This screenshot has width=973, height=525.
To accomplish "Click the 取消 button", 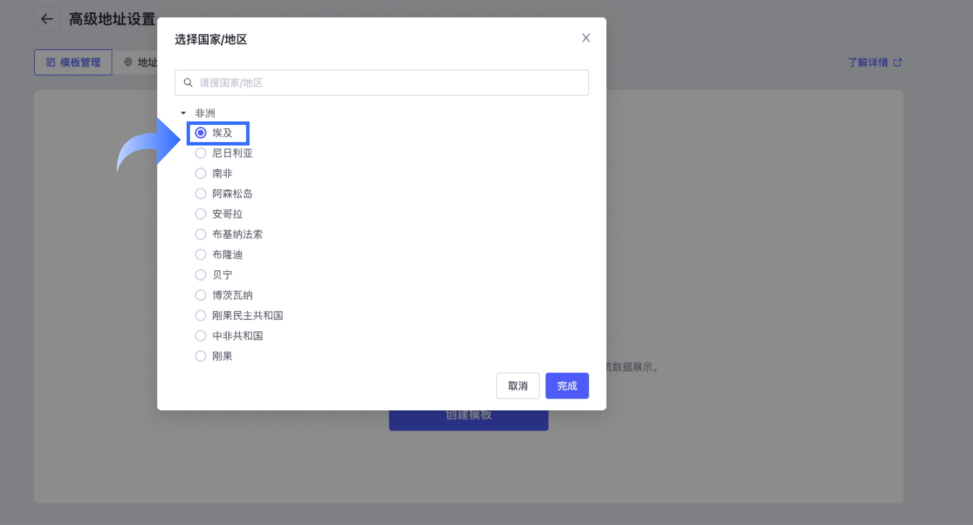I will (517, 386).
